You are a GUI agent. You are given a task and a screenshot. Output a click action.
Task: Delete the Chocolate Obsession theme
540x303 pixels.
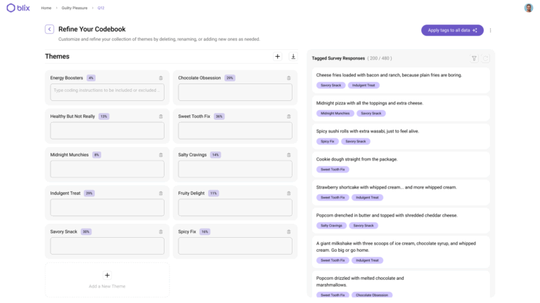tap(288, 78)
